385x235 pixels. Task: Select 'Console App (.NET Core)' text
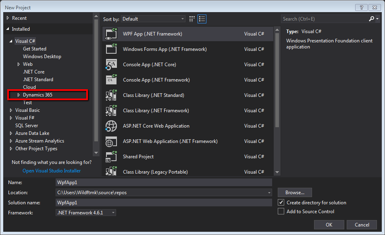[150, 65]
